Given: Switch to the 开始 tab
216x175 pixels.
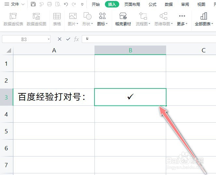Looking at the screenshot, I should point(95,5).
